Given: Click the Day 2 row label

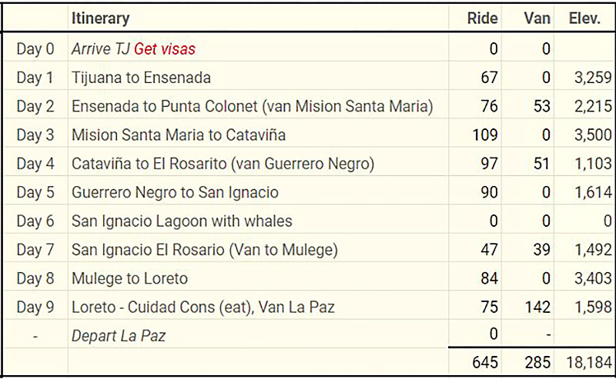Looking at the screenshot, I should [x=35, y=106].
